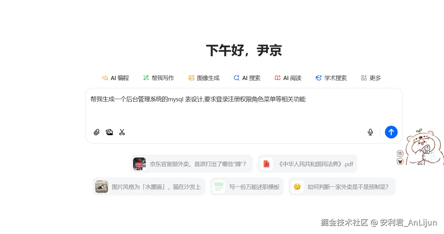The image size is (444, 234).
Task: Select the 水墨画 cat image suggestion
Action: pos(149,187)
